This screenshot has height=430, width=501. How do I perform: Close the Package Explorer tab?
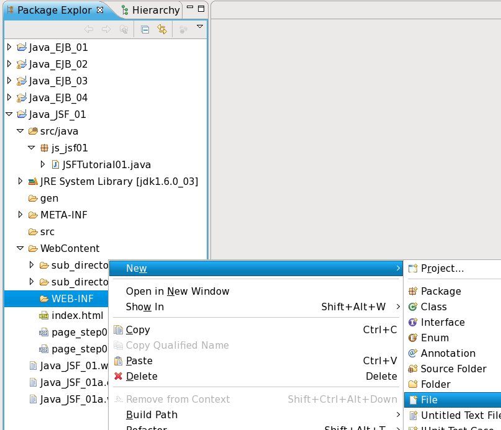pos(100,10)
